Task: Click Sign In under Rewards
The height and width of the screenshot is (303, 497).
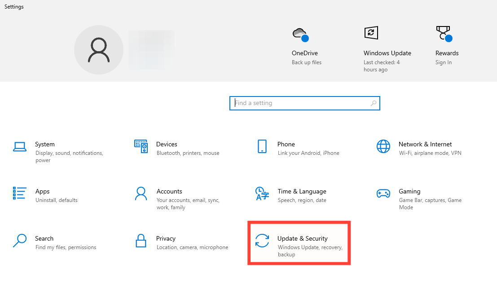Action: pos(444,62)
